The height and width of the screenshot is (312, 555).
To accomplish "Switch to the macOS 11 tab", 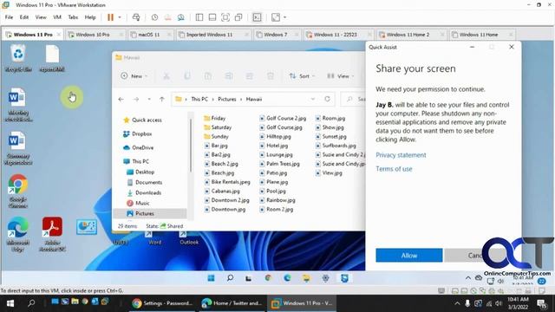I will 148,35.
